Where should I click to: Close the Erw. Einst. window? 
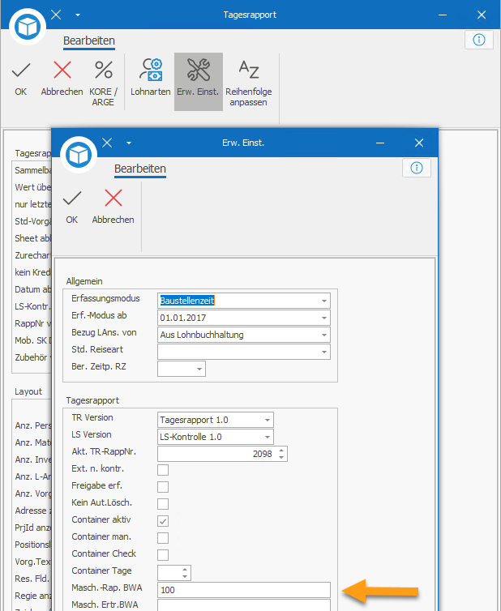point(419,143)
